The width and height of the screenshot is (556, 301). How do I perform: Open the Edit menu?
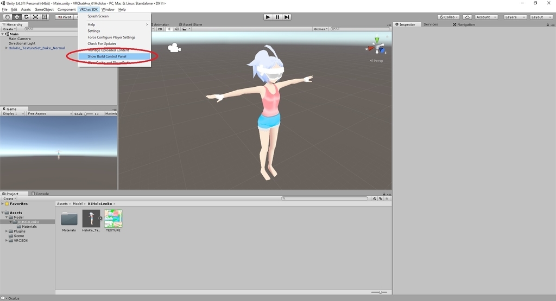tap(14, 10)
